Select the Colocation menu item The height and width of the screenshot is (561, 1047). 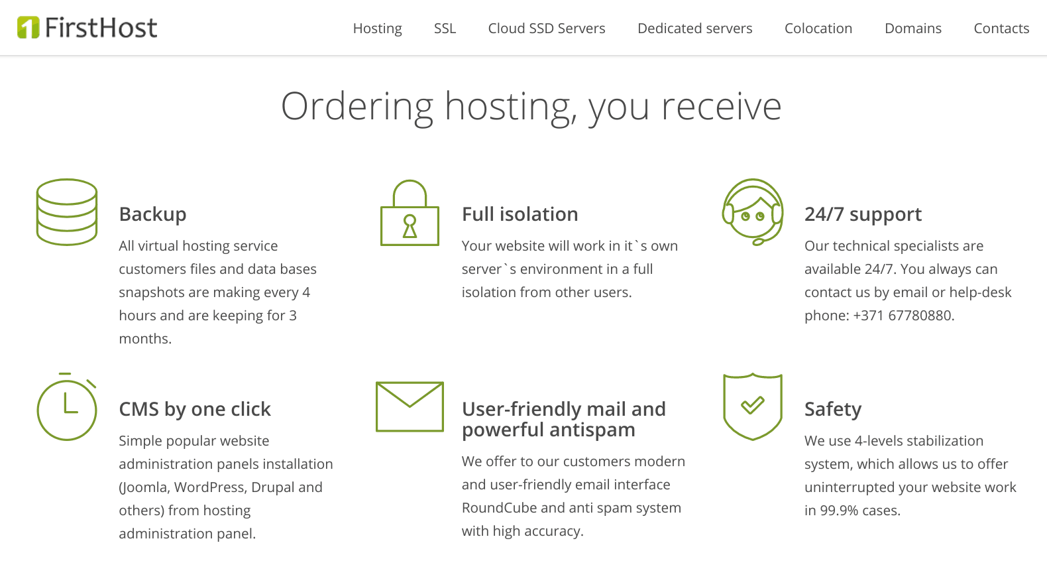[818, 29]
